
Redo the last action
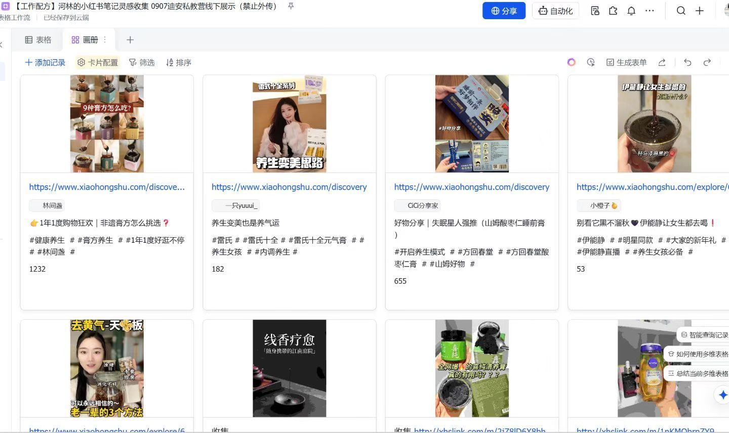707,62
